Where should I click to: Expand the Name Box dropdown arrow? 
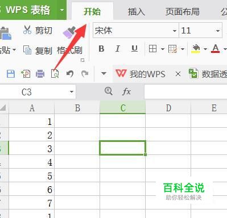(x=72, y=92)
